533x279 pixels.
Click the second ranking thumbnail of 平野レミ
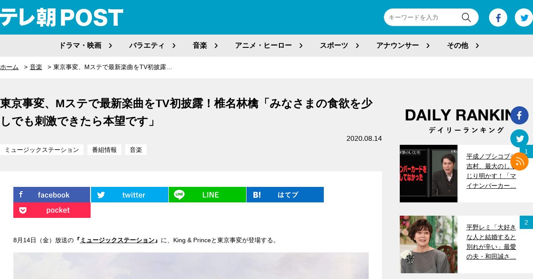[x=429, y=244]
